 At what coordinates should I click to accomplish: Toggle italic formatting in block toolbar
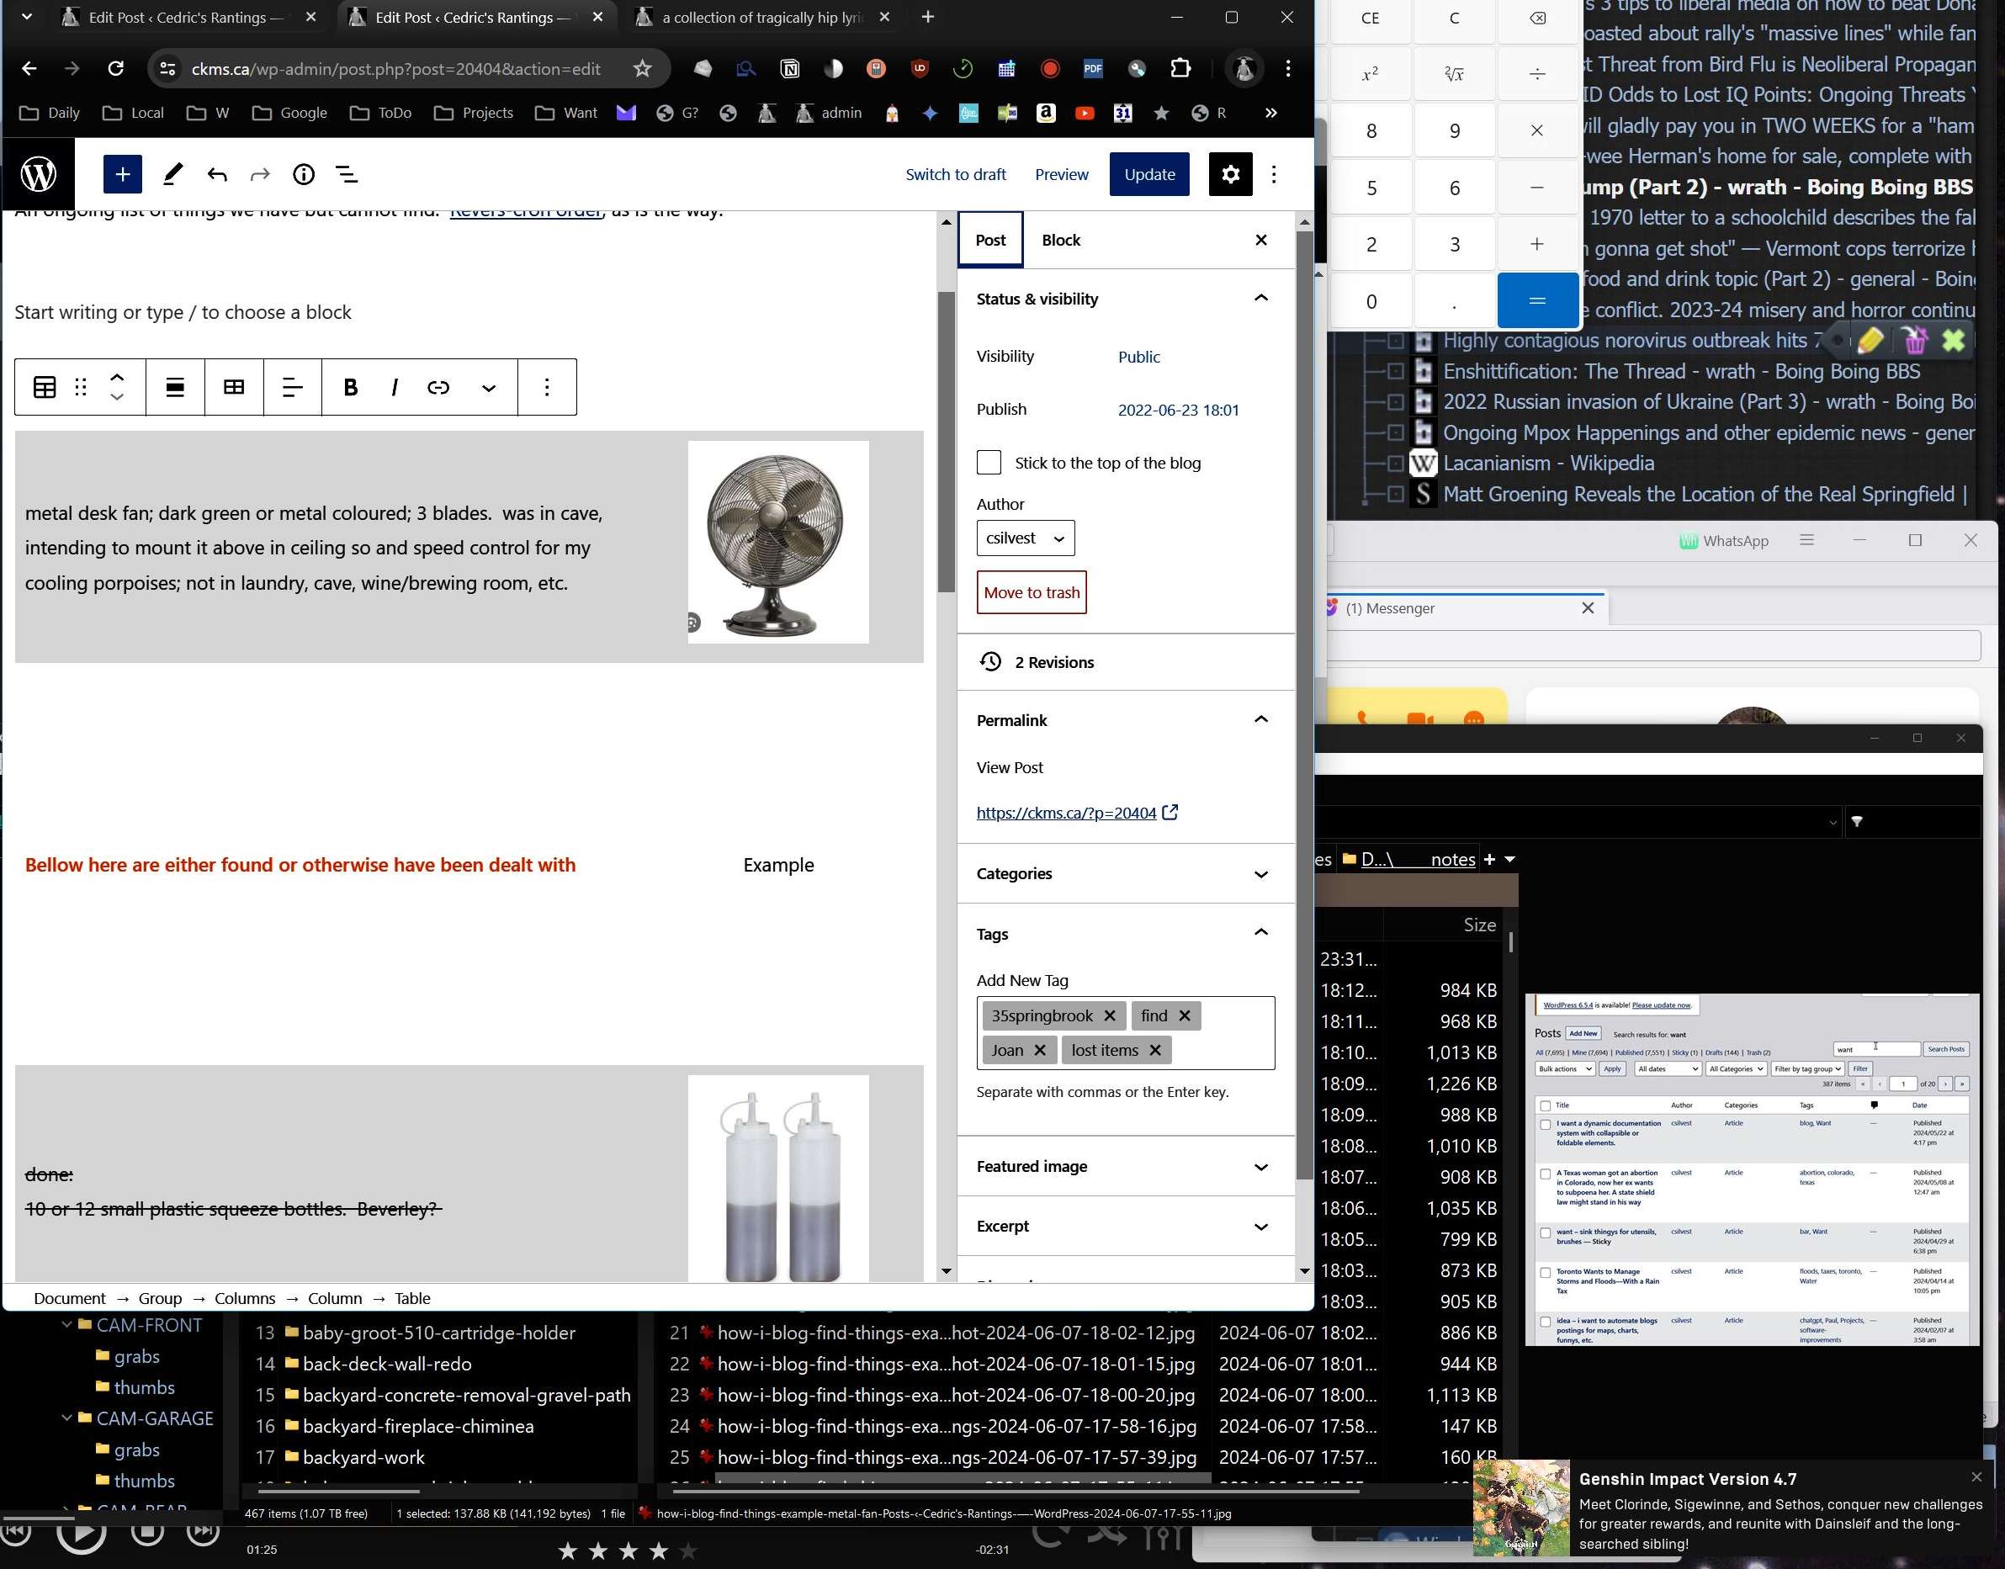(x=394, y=388)
